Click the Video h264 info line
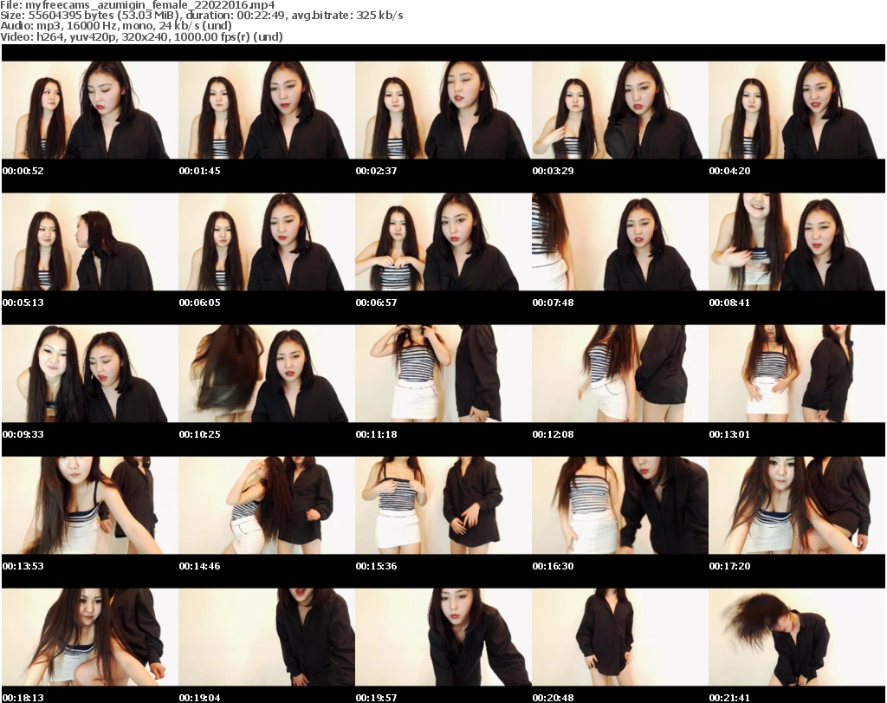The height and width of the screenshot is (703, 887). (141, 36)
